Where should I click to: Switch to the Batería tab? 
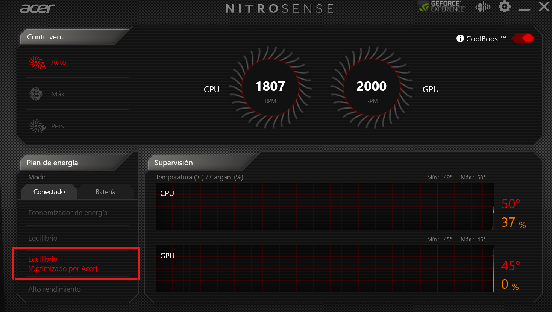[x=106, y=192]
